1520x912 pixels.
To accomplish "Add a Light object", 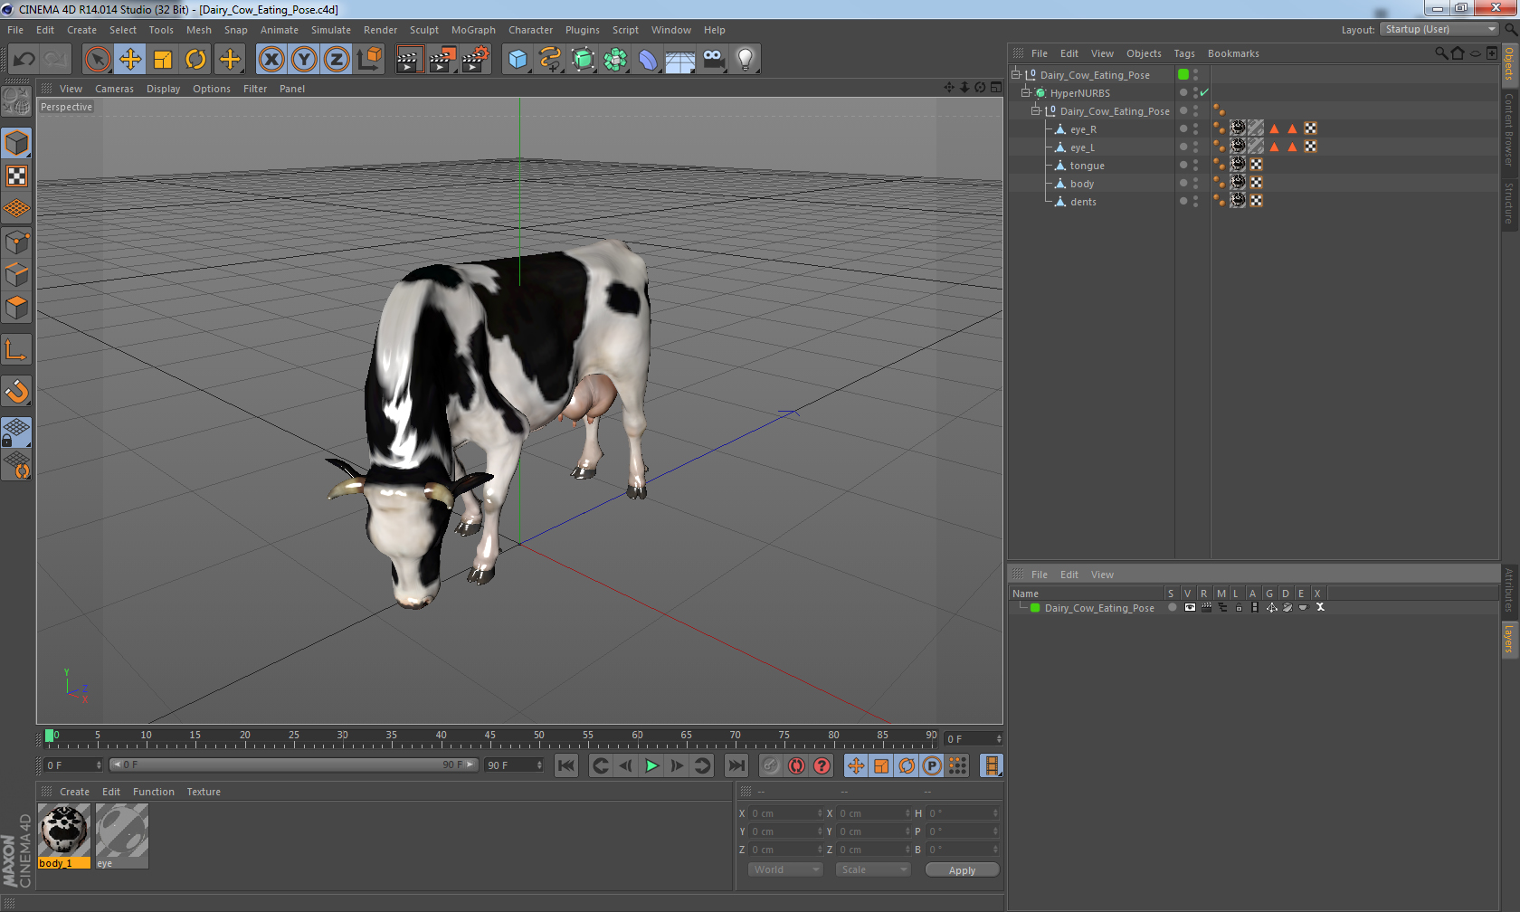I will click(746, 60).
